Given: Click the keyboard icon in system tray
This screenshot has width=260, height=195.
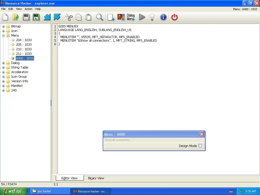Looking at the screenshot, I should (x=231, y=191).
